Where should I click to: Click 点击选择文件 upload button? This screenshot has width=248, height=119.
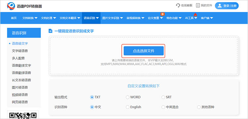144,51
